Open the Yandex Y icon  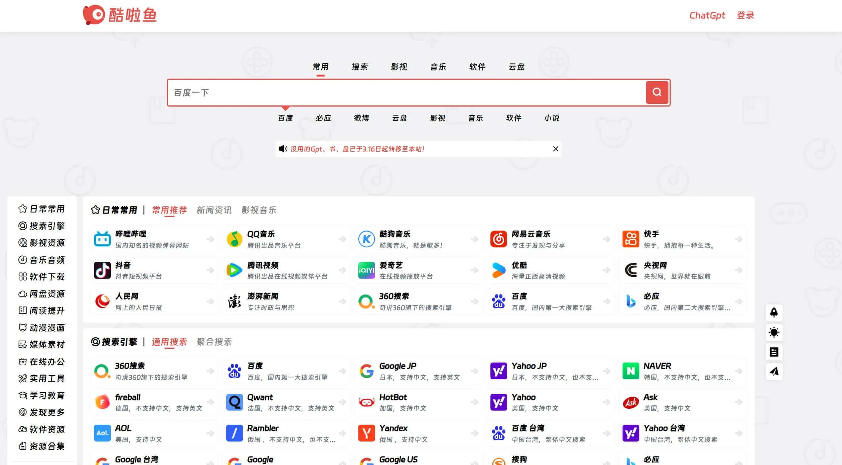(367, 433)
